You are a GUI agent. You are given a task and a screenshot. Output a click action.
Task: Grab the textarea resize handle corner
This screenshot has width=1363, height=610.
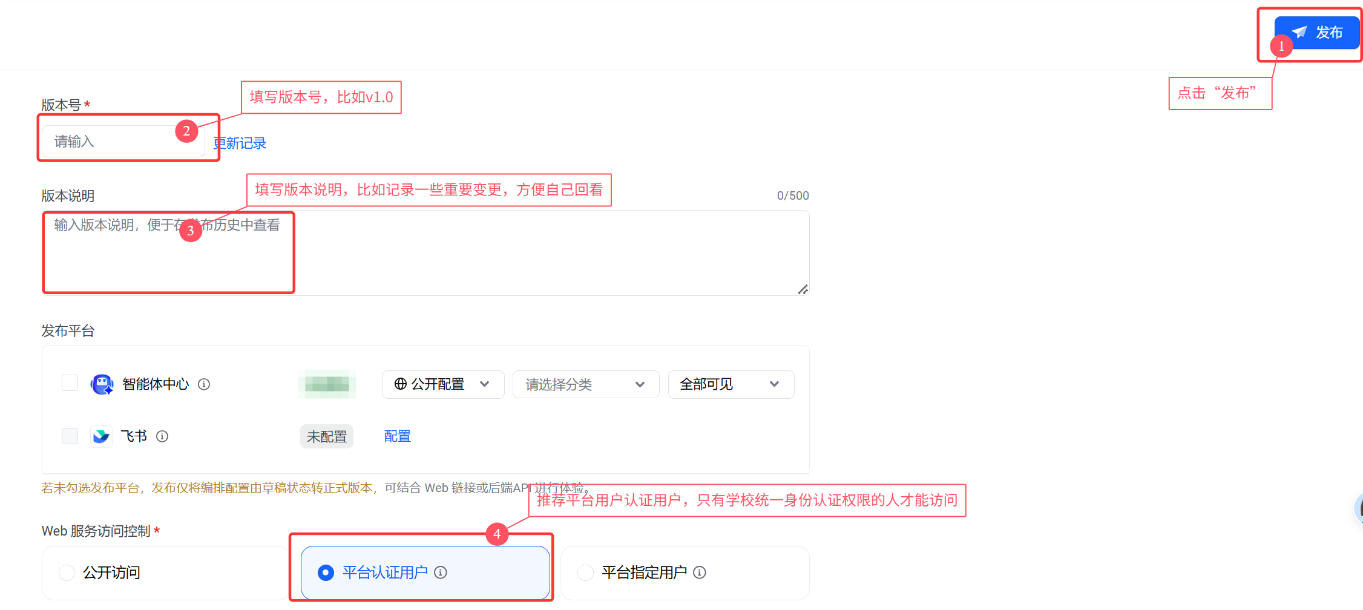(803, 289)
